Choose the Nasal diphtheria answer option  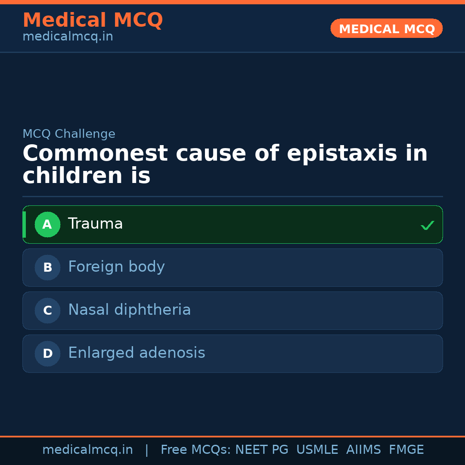point(232,310)
